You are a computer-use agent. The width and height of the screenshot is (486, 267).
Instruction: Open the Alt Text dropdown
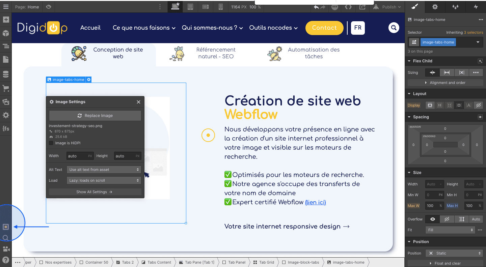(104, 170)
